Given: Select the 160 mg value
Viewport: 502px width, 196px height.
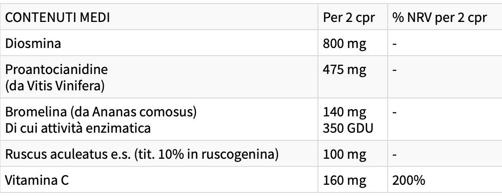Looking at the screenshot, I should [345, 181].
